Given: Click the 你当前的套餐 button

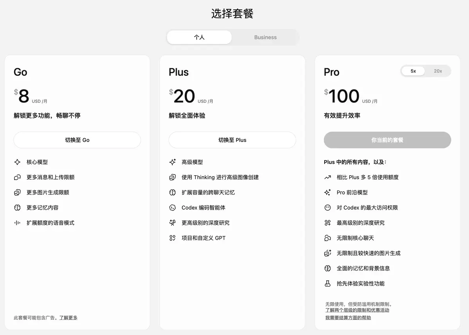Looking at the screenshot, I should click(x=387, y=140).
